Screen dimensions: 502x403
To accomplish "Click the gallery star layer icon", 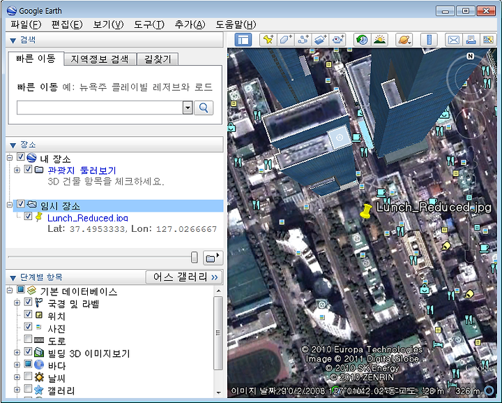I will point(39,390).
